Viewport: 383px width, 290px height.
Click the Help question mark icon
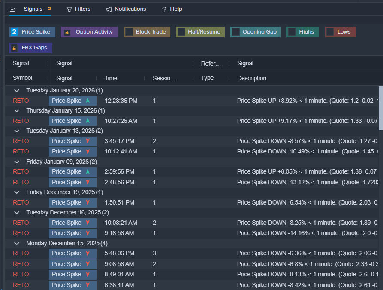click(x=164, y=9)
